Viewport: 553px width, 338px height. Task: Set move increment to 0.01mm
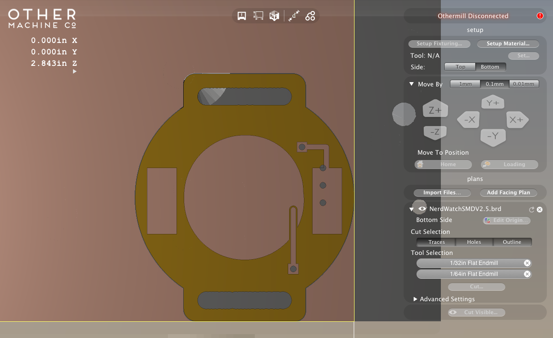coord(524,84)
